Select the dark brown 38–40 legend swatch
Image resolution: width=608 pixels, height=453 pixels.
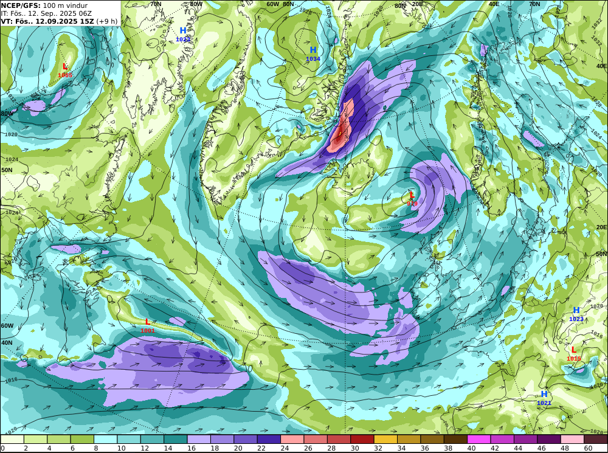455,439
